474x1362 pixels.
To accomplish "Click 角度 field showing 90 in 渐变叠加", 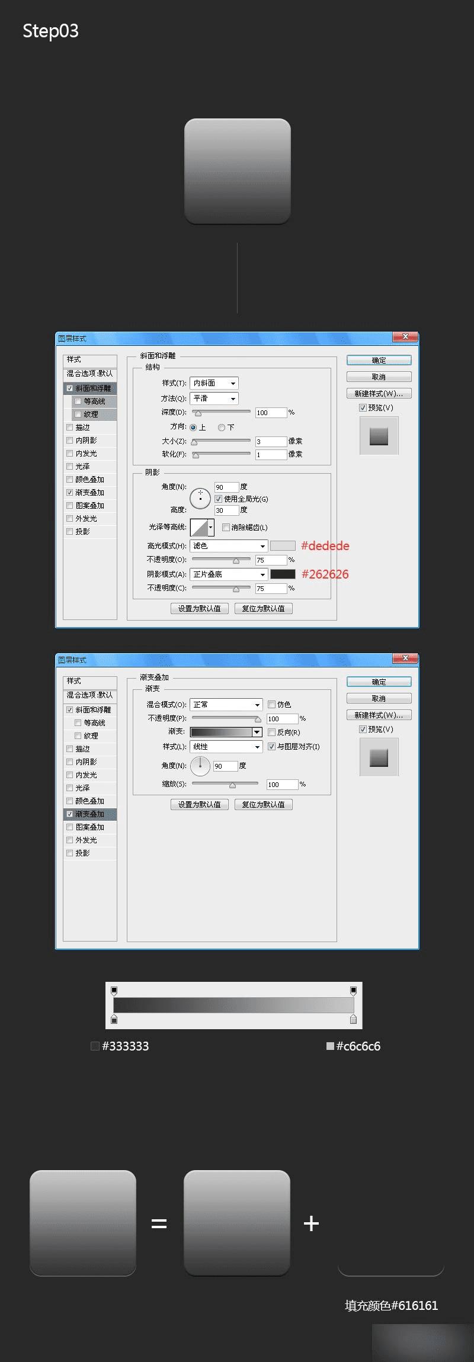I will tap(225, 766).
